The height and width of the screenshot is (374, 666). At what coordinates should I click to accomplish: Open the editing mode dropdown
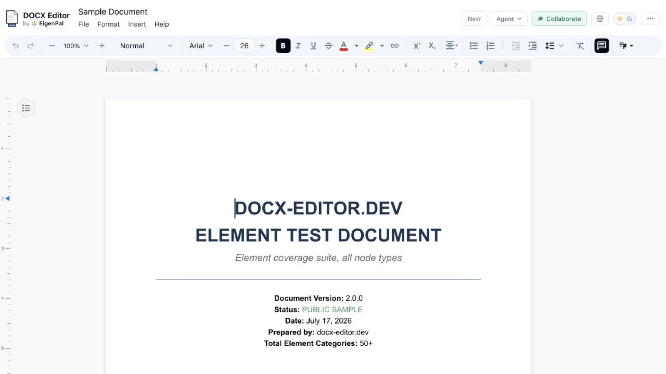(x=626, y=46)
